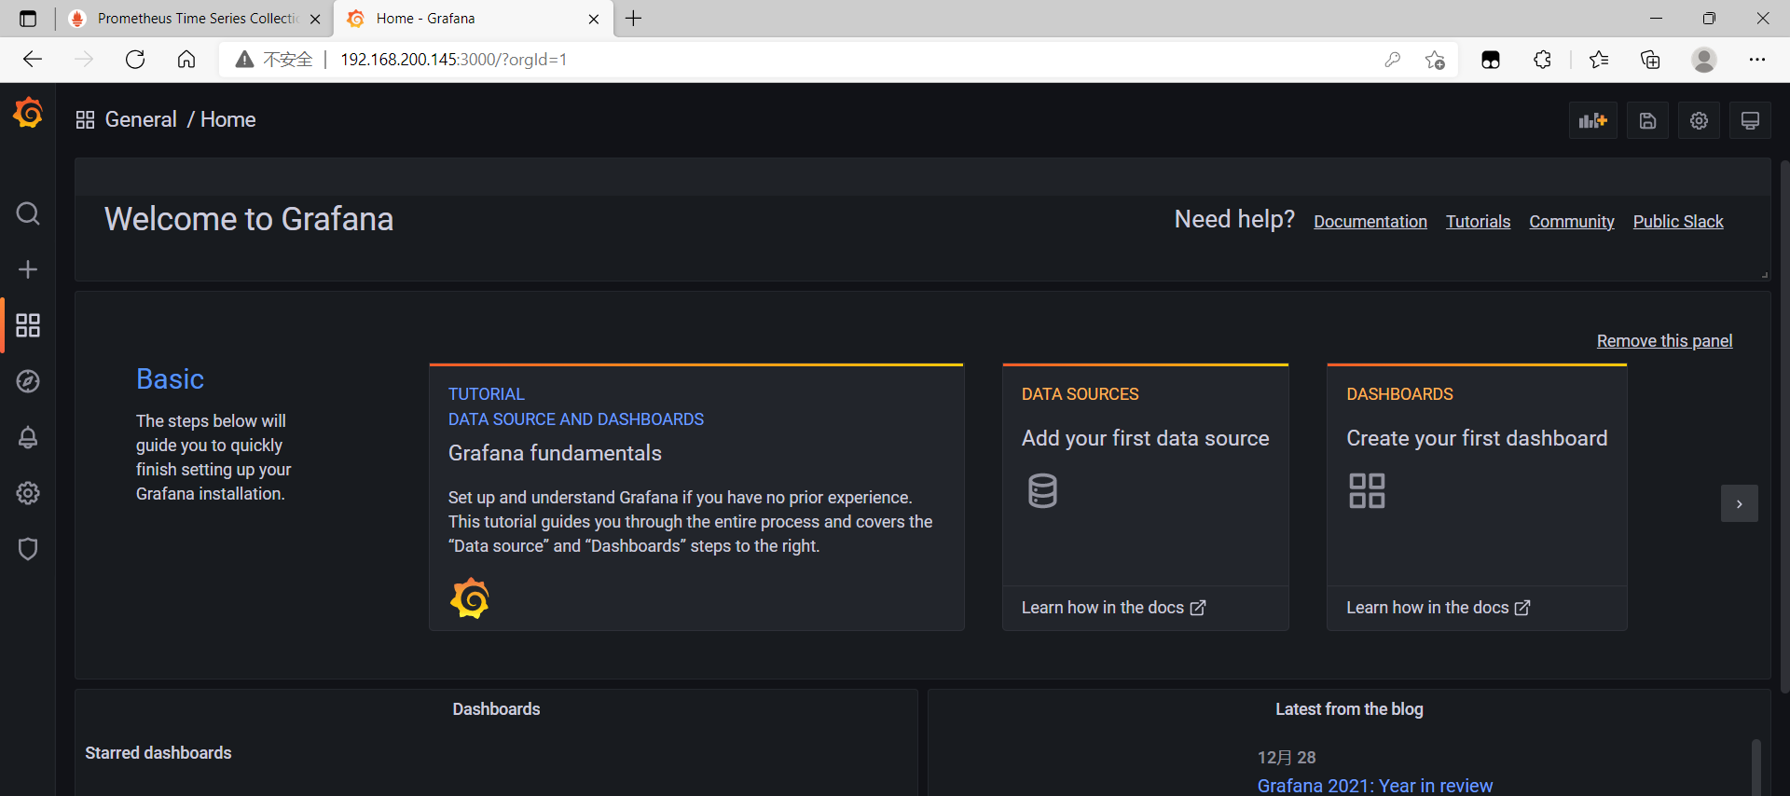The width and height of the screenshot is (1790, 796).
Task: Click the database icon in Data Sources card
Action: point(1042,490)
